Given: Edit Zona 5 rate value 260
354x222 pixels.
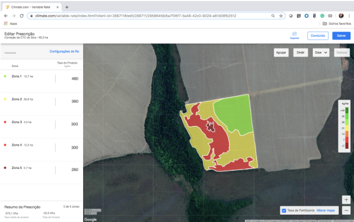Looking at the screenshot, I should pos(75,170).
